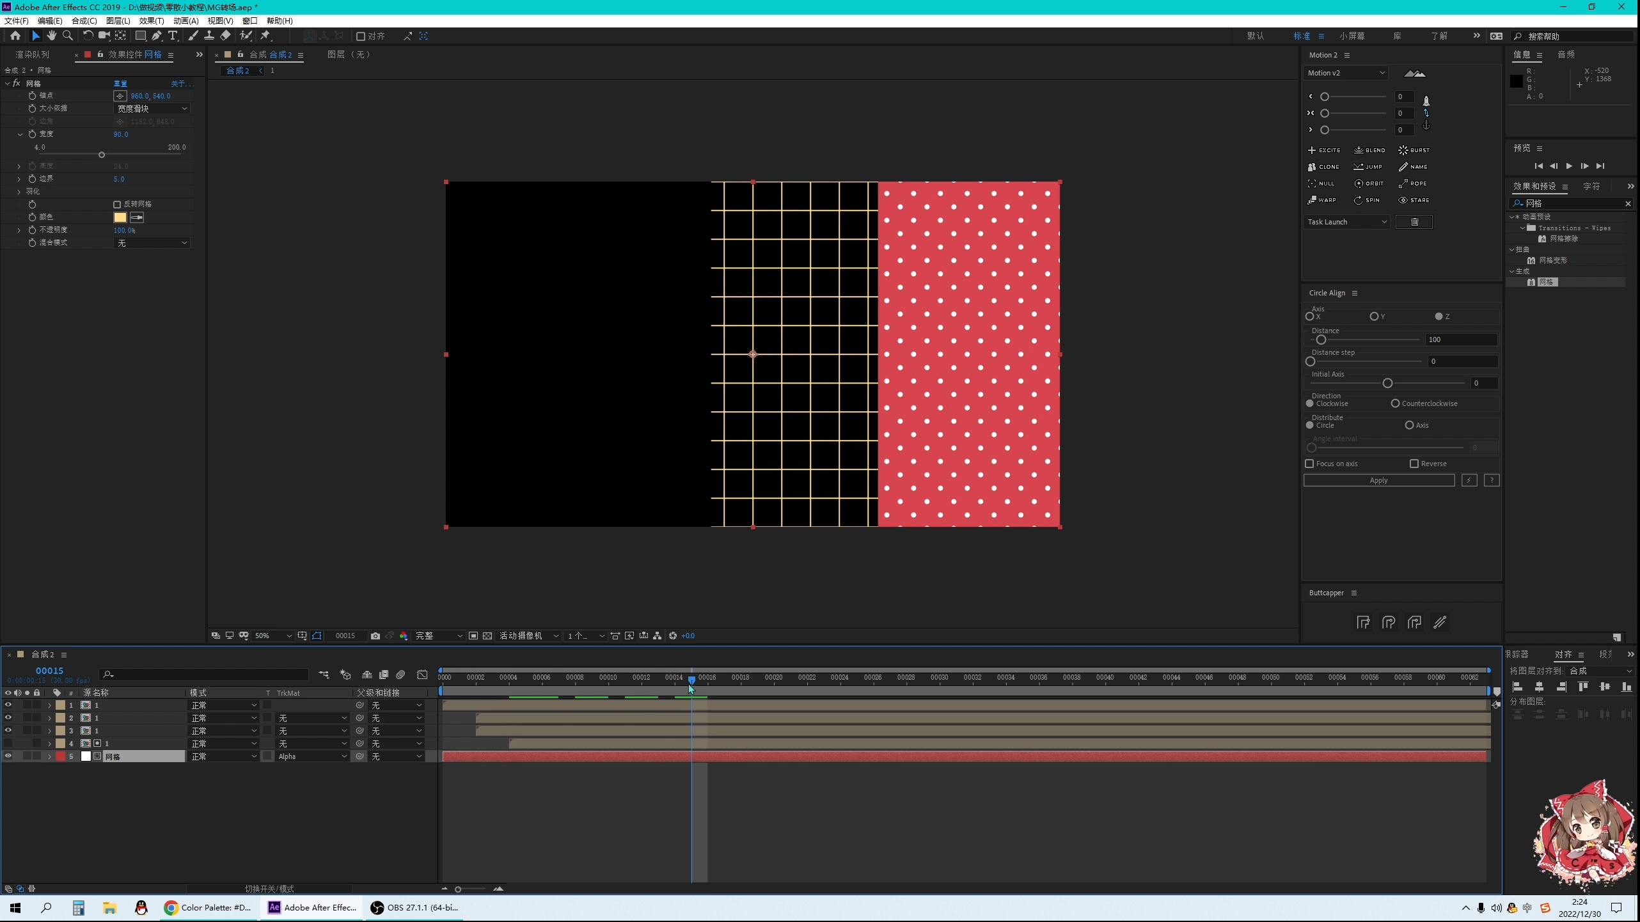Click the Home icon in toolbar

click(x=15, y=36)
